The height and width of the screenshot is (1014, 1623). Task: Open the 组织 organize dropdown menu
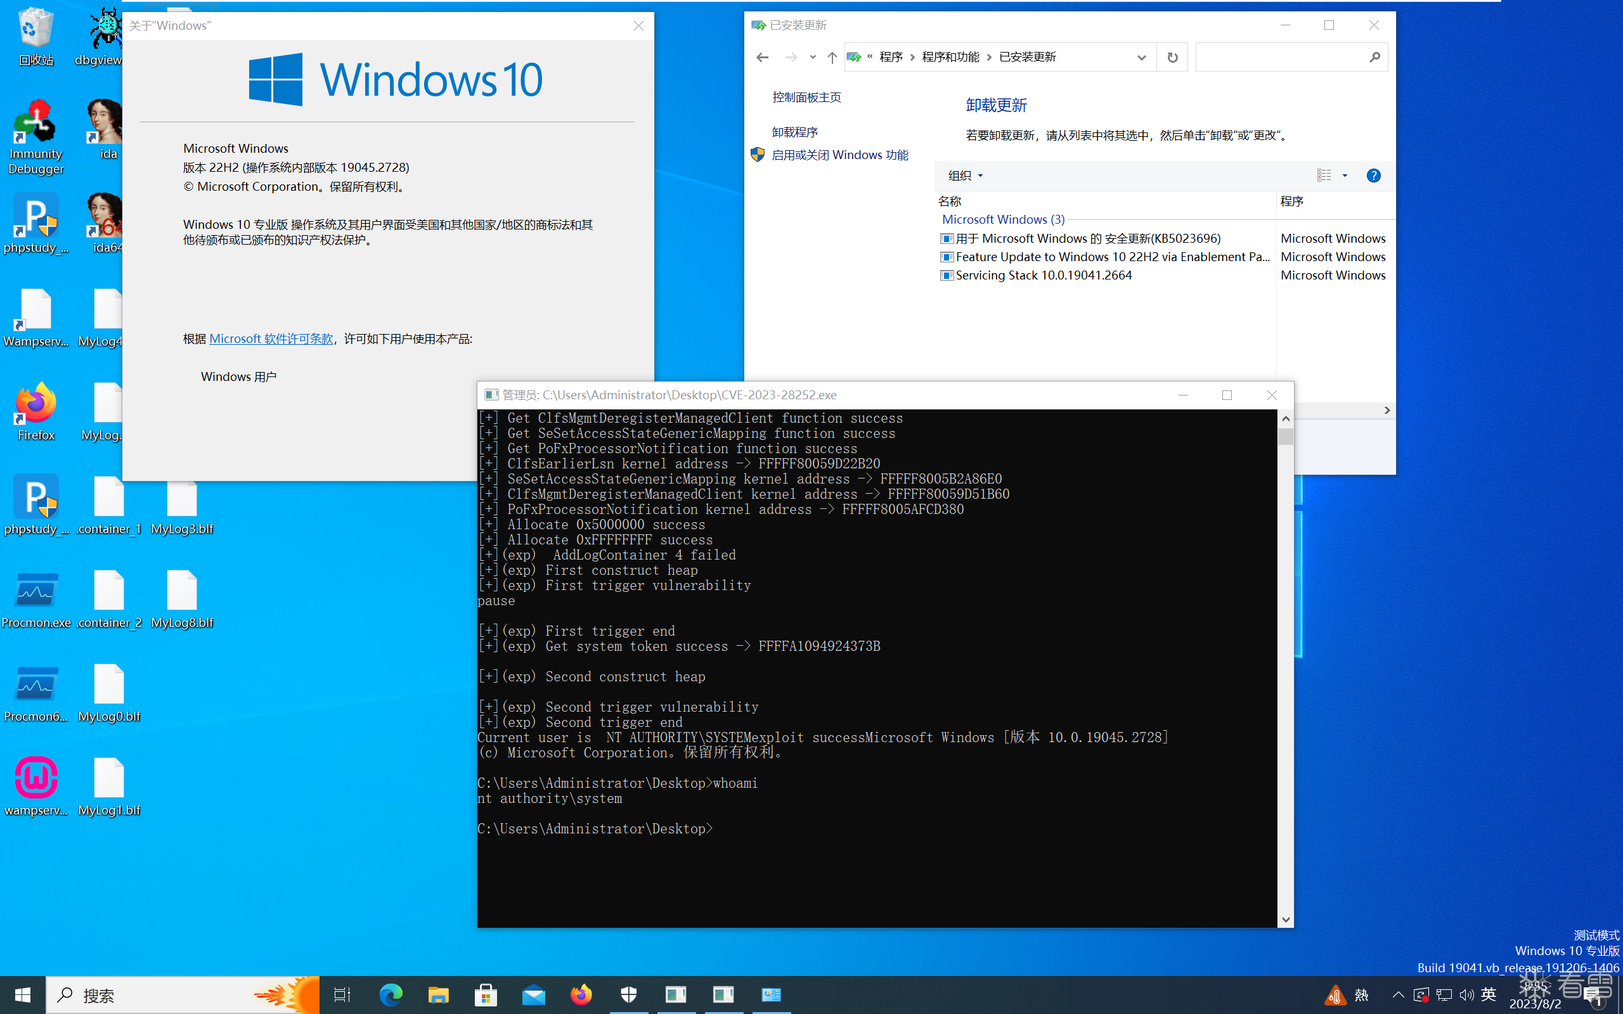point(965,176)
